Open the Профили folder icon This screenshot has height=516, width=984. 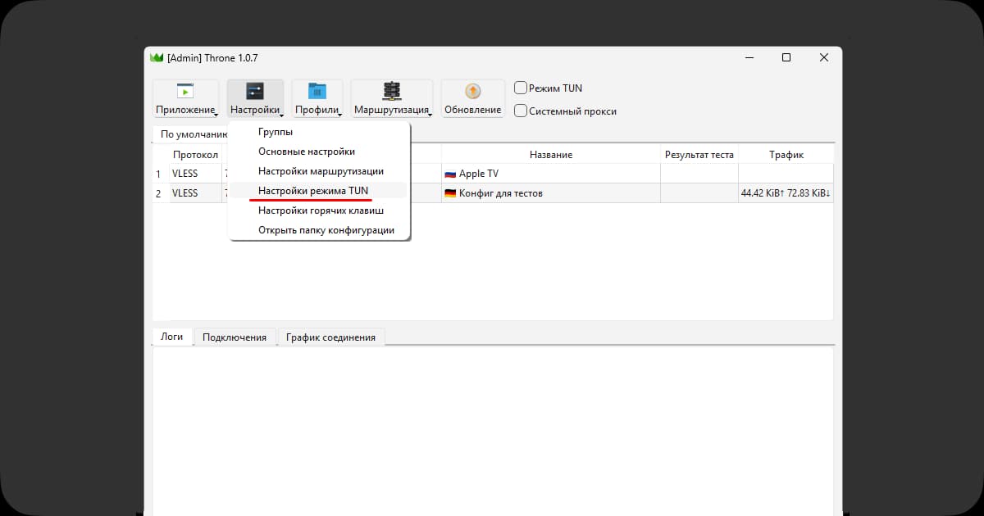(x=317, y=91)
